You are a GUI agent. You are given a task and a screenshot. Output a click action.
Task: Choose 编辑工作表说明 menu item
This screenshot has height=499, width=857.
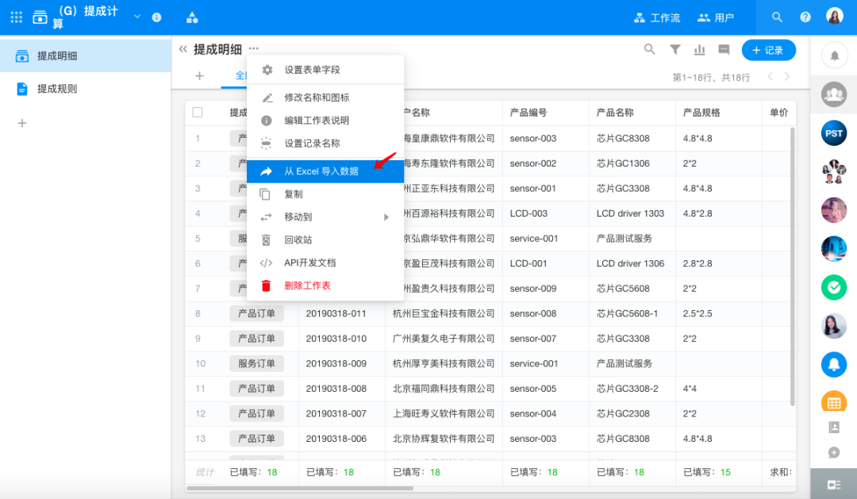pyautogui.click(x=325, y=121)
